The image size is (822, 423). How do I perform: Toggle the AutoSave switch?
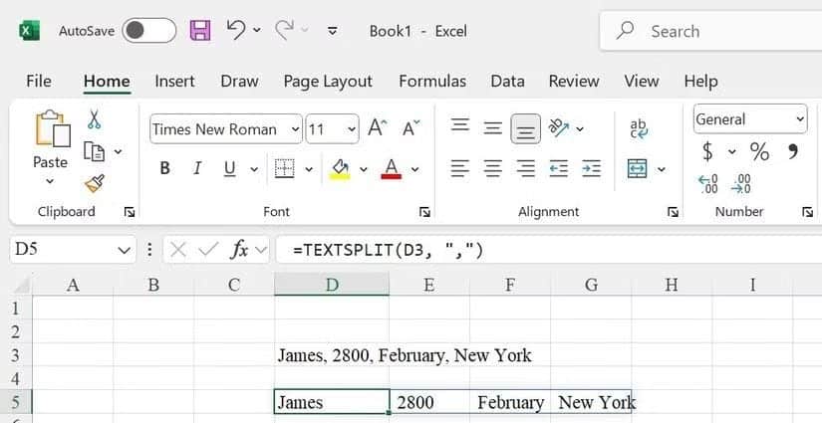[148, 31]
